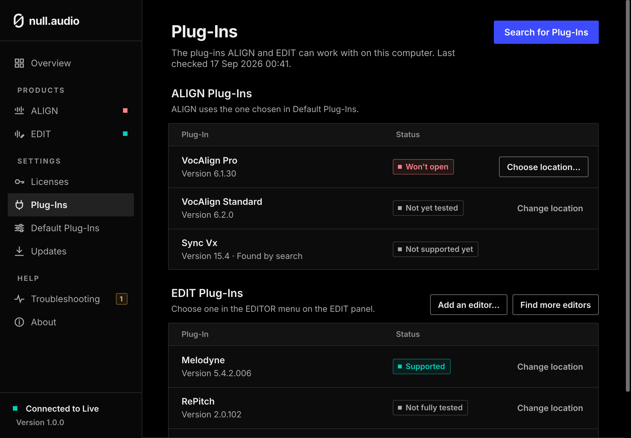Click the Troubleshooting badge showing 1
The height and width of the screenshot is (438, 631).
122,299
